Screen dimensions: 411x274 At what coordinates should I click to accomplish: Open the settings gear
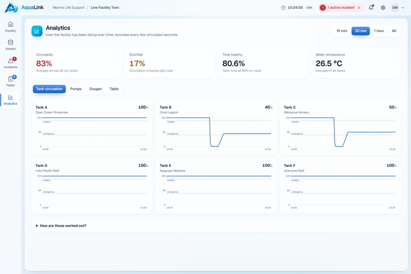tap(383, 8)
